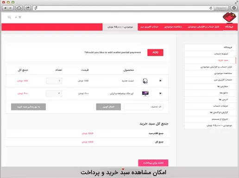This screenshot has height=178, width=239.
Task: Go back with browser back arrow
Action: click(x=5, y=8)
